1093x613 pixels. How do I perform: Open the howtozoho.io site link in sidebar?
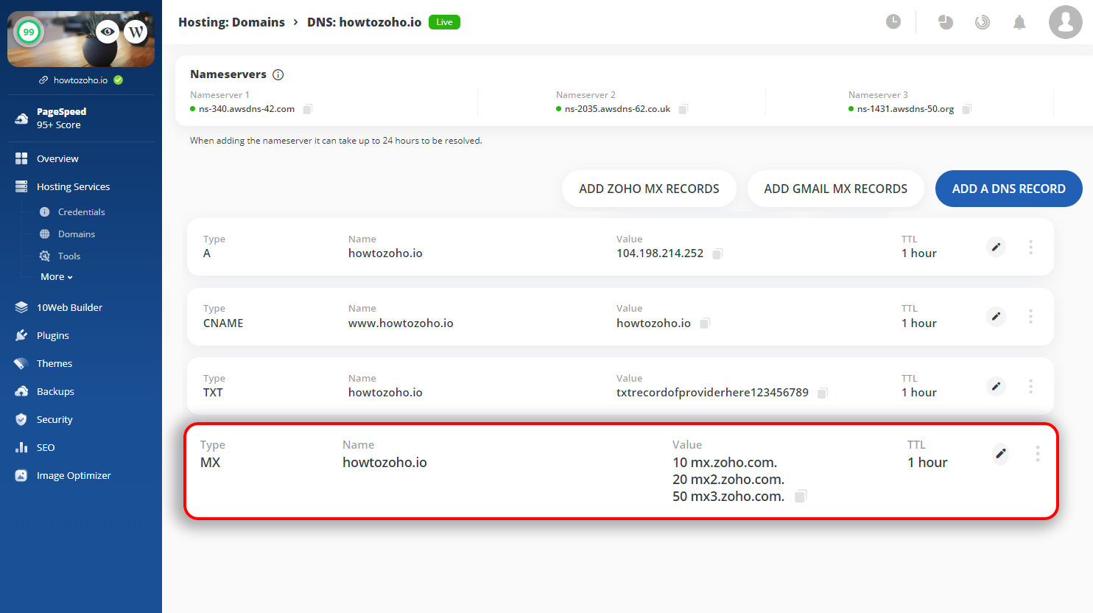[x=80, y=80]
